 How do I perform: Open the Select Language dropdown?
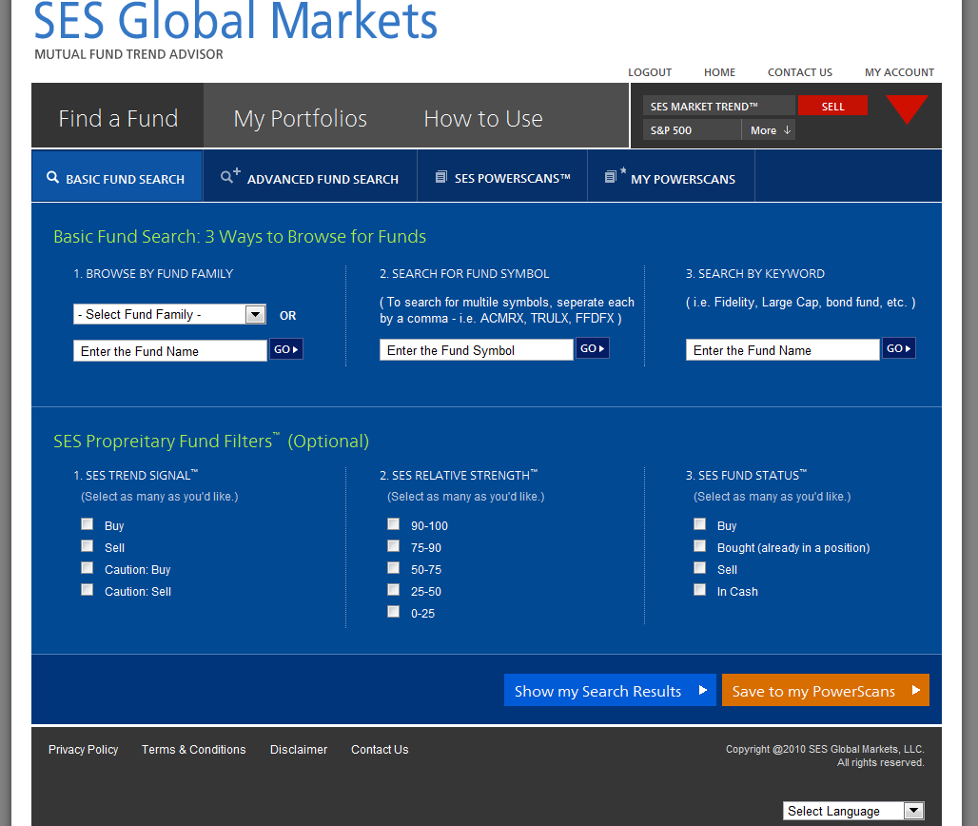(853, 811)
